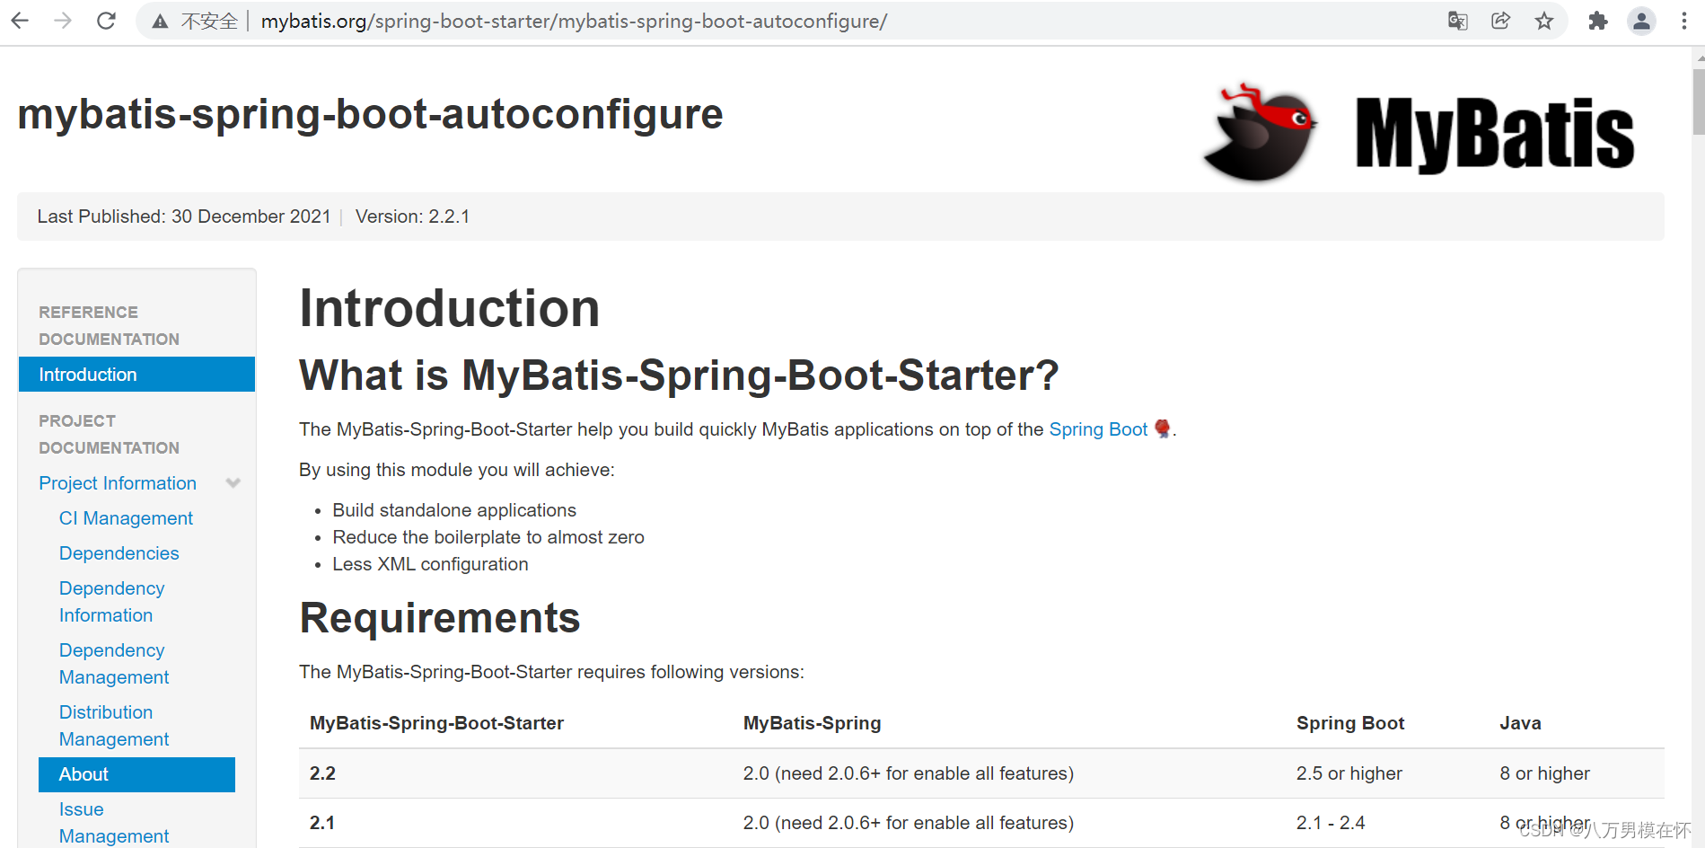
Task: Open the translate page icon
Action: click(1458, 21)
